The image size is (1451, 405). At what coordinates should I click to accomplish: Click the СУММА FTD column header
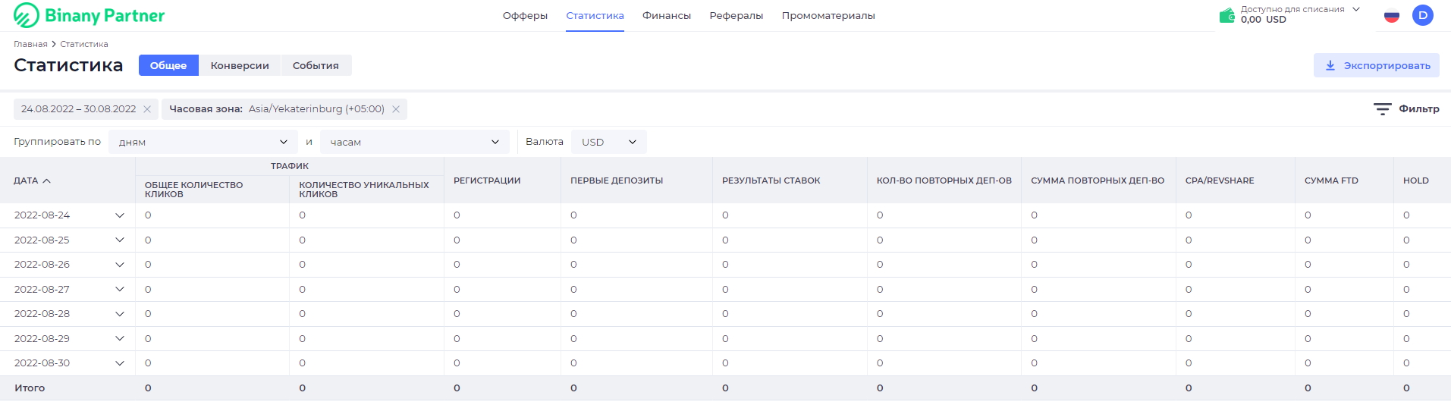1331,181
